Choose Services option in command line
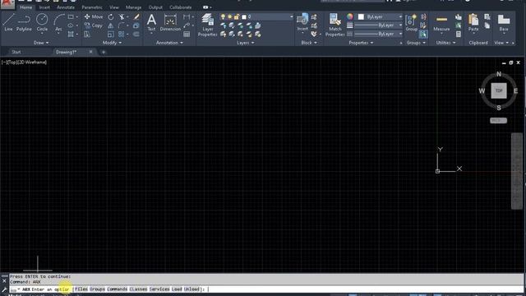526x296 pixels. [159, 289]
